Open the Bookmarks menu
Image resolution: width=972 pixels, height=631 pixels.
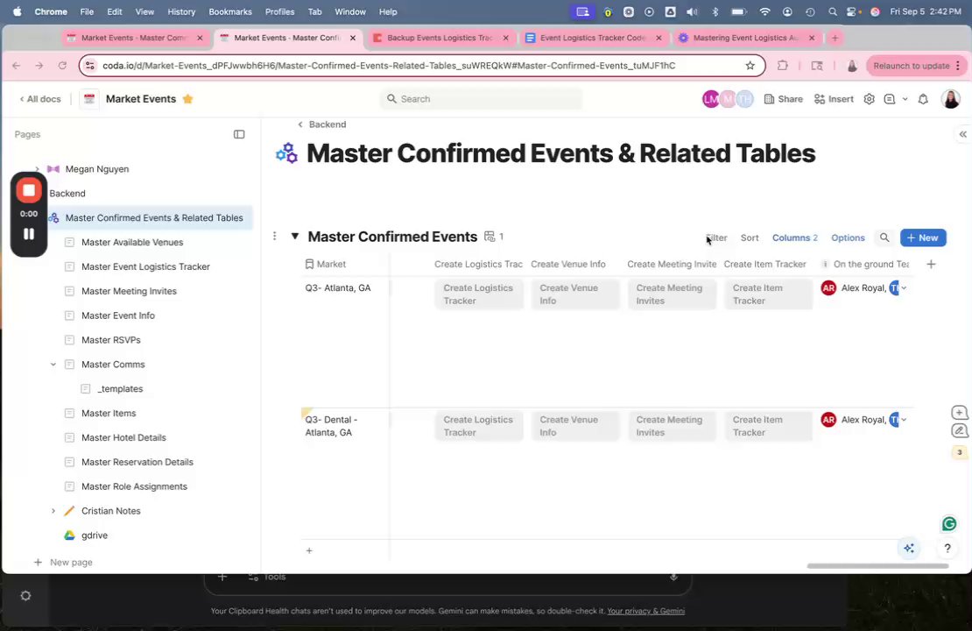(230, 11)
